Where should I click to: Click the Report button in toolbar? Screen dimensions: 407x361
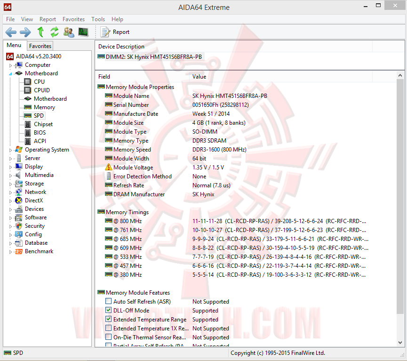pyautogui.click(x=115, y=32)
